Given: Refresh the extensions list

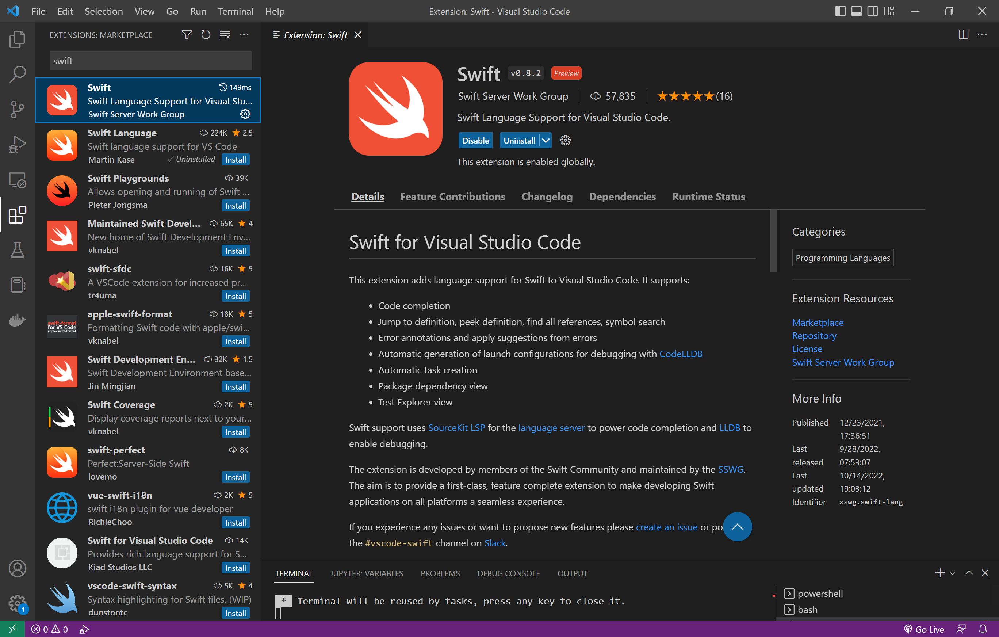Looking at the screenshot, I should pyautogui.click(x=205, y=35).
